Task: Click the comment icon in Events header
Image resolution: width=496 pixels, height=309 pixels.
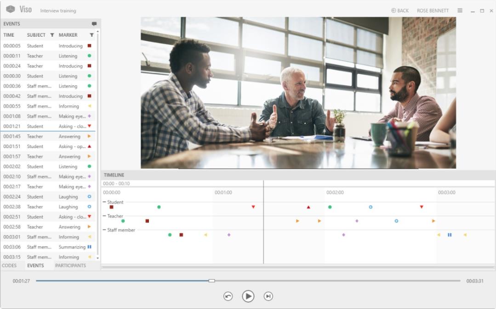Action: [94, 24]
